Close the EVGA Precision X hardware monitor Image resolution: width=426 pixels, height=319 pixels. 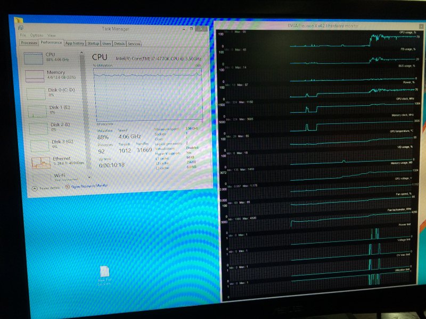coord(421,27)
